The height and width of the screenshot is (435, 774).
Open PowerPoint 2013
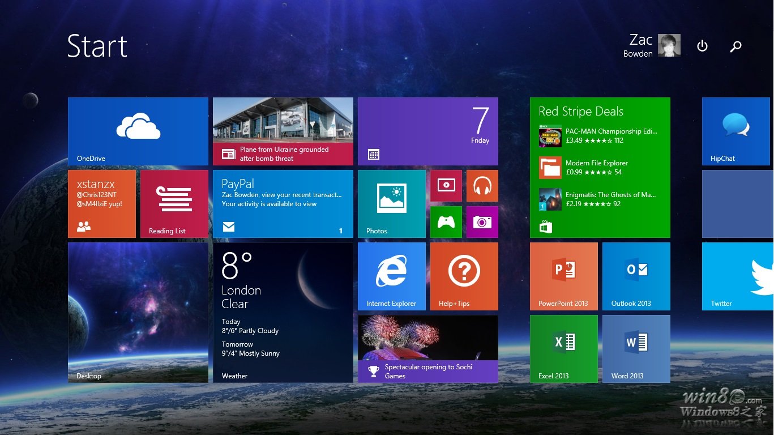563,276
